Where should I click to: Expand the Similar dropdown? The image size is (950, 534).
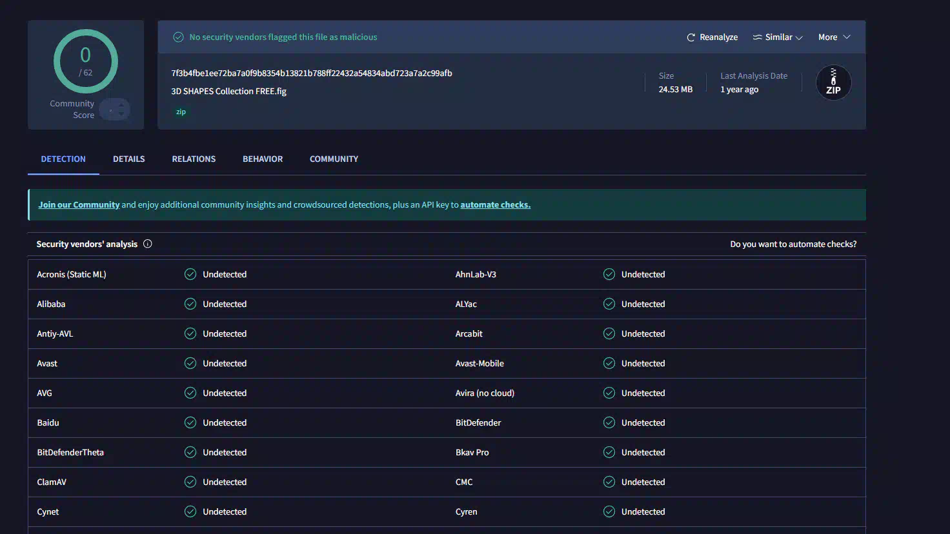[778, 37]
